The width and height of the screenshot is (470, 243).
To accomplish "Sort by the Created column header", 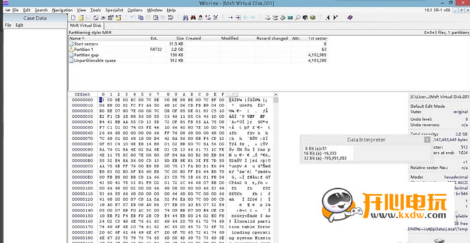I will [x=203, y=38].
